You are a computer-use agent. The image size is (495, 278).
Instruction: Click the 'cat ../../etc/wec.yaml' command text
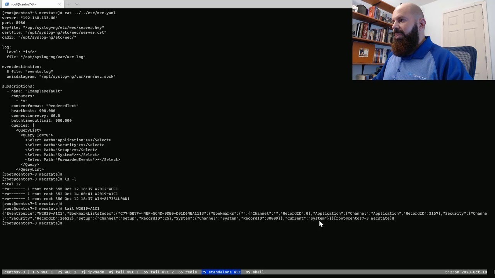click(x=90, y=13)
